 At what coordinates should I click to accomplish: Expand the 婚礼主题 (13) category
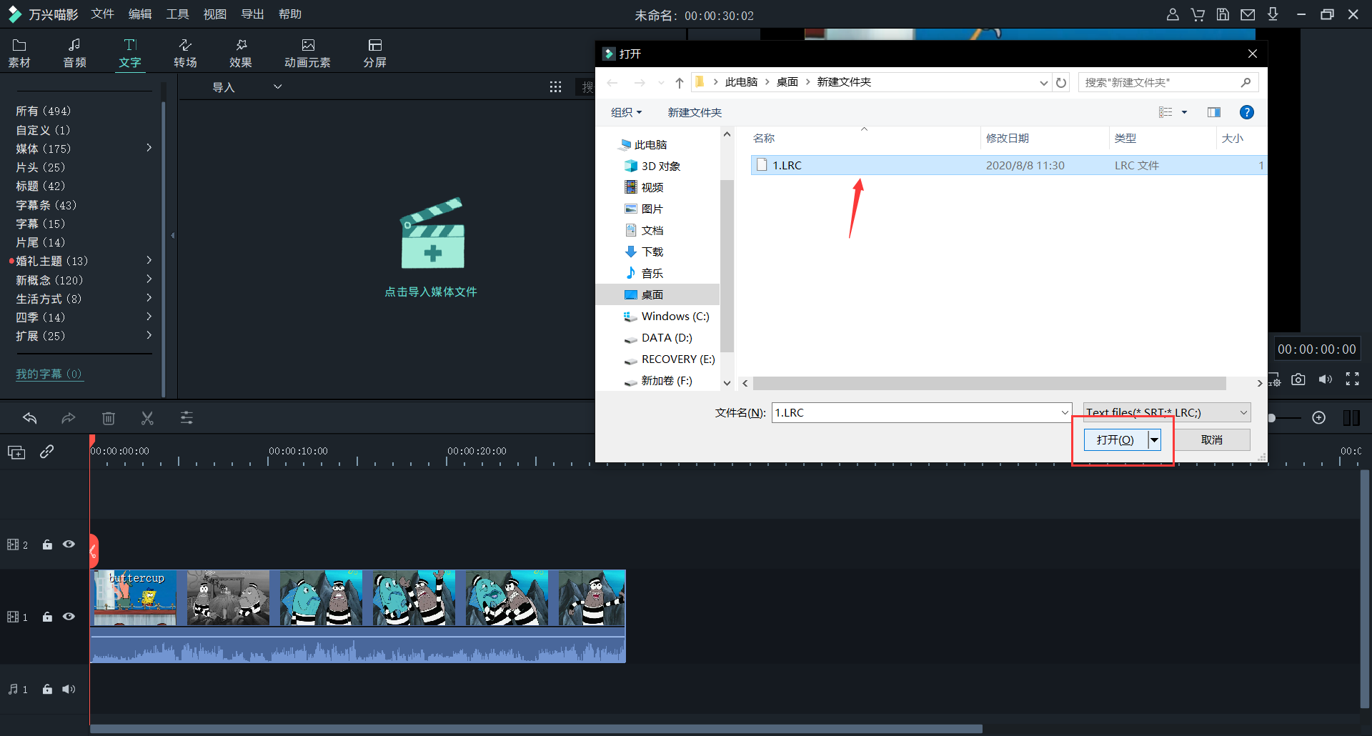tap(149, 260)
